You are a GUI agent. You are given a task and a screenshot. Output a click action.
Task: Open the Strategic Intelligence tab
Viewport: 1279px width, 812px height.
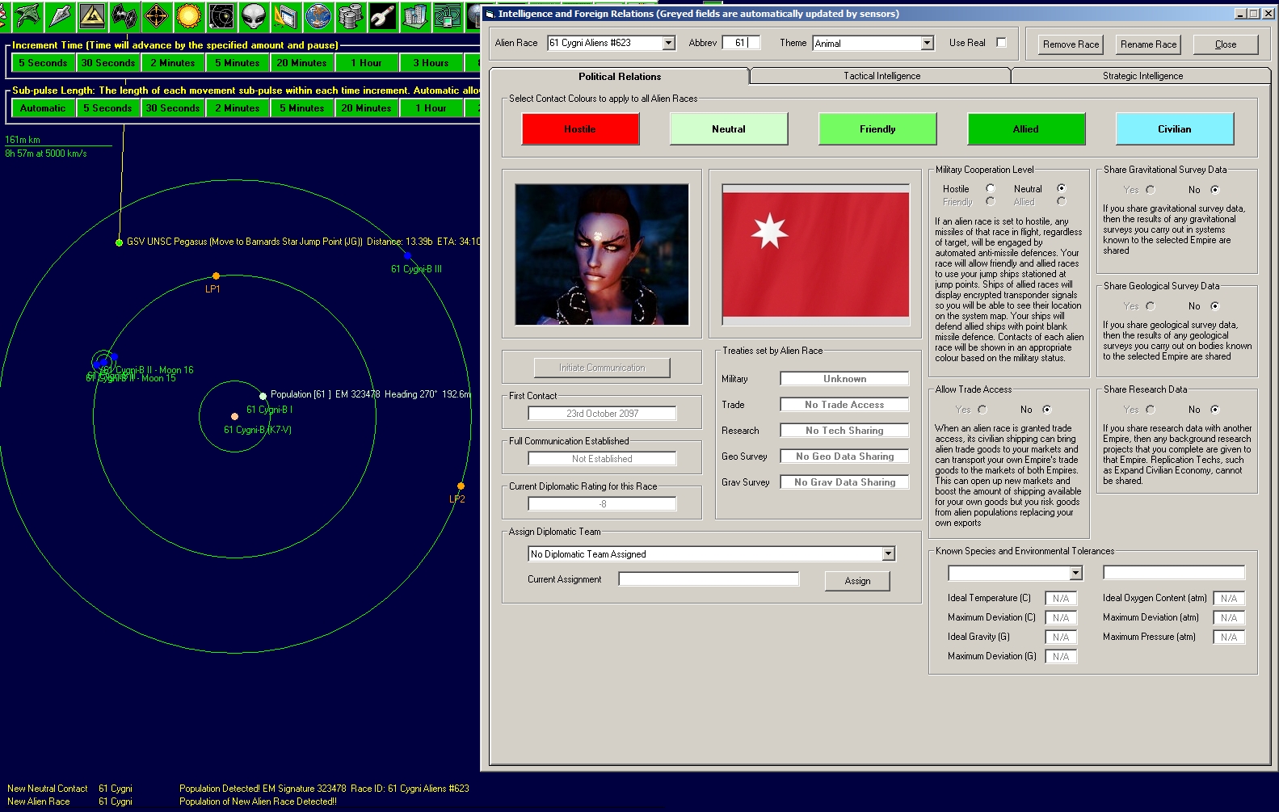click(x=1142, y=76)
